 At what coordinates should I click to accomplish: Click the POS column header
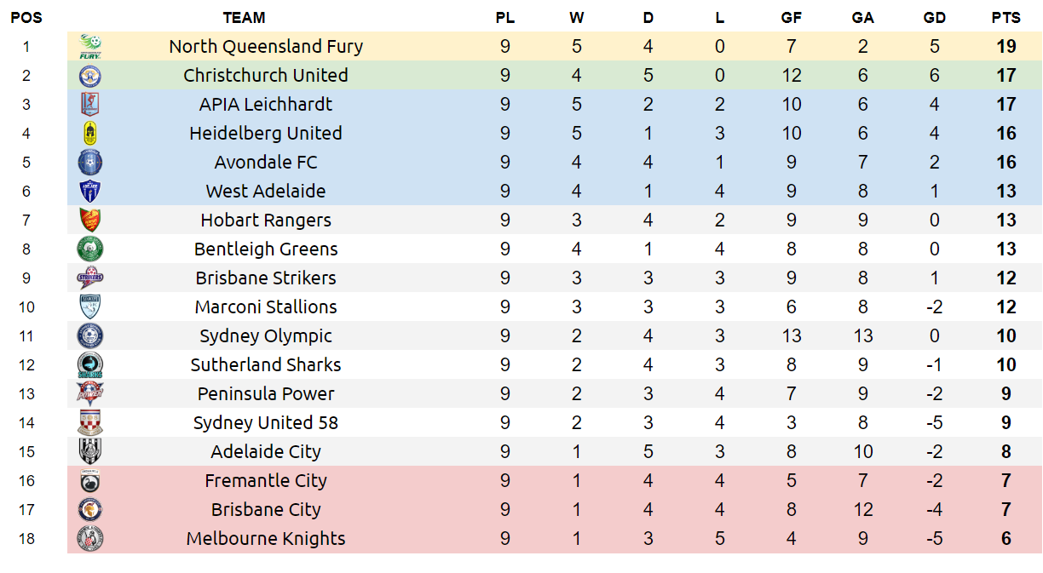tap(26, 18)
